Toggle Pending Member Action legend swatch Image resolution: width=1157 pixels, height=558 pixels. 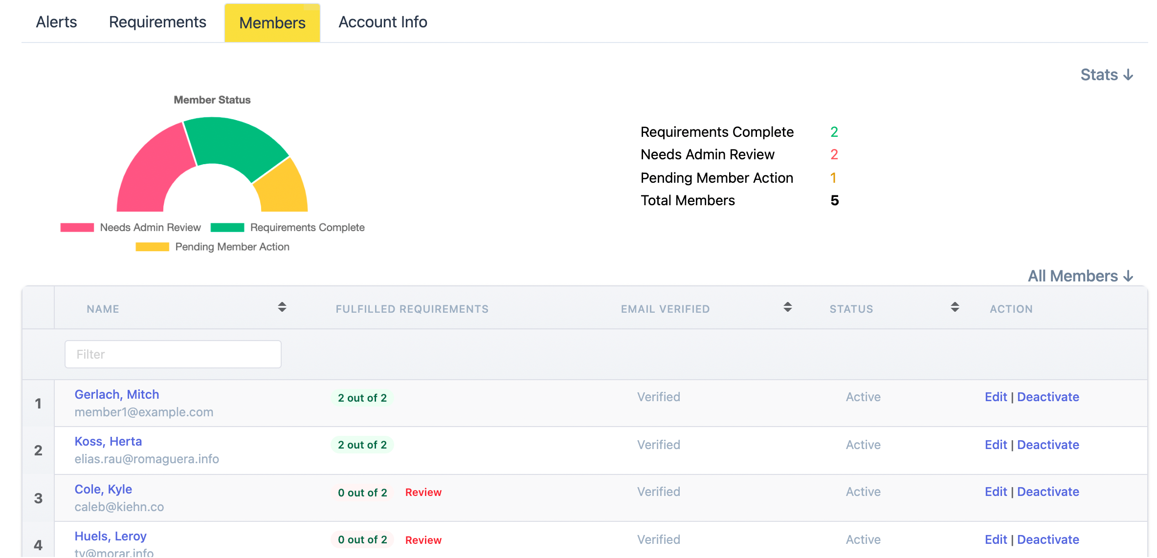153,247
